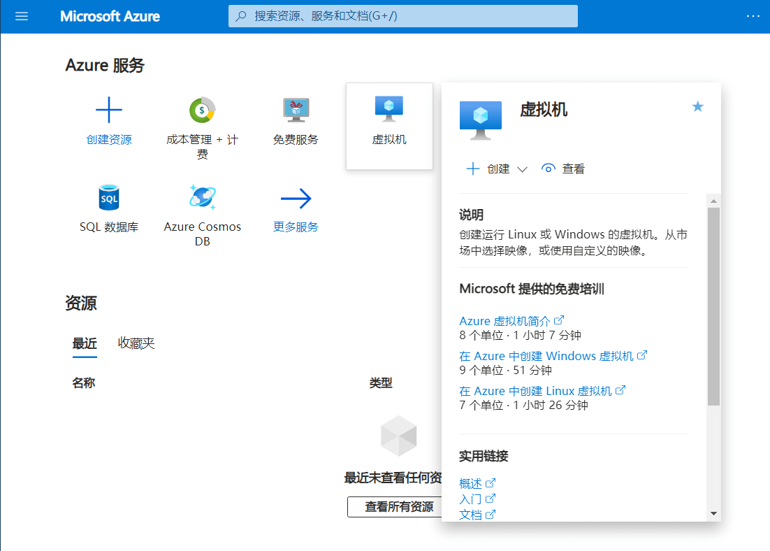Open the 入门 useful link
770x551 pixels.
470,499
